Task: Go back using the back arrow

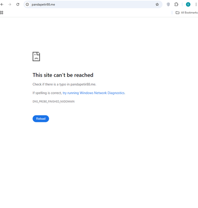Action: [x=2, y=5]
